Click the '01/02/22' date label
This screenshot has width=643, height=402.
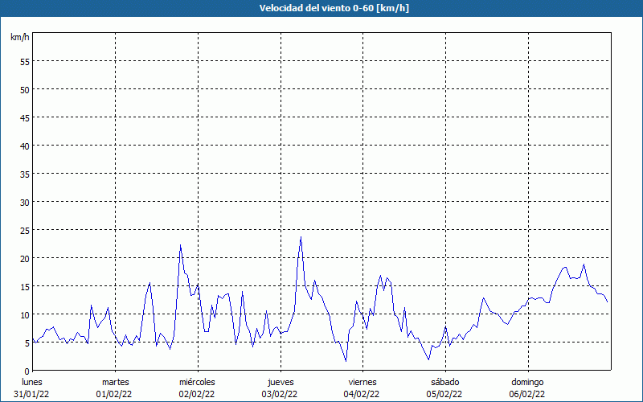(114, 394)
